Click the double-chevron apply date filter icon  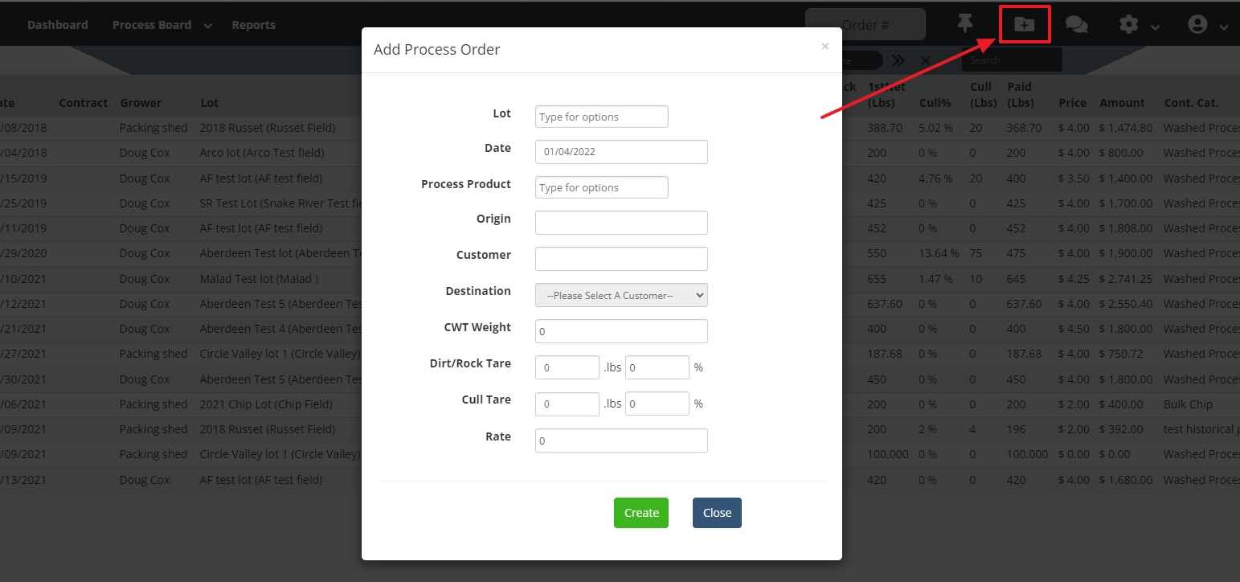pyautogui.click(x=898, y=60)
